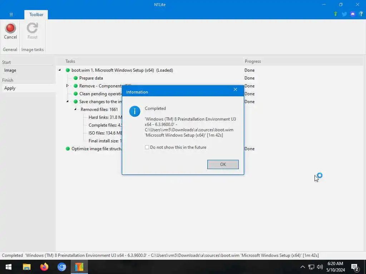Open network status tray icon

pos(311,267)
